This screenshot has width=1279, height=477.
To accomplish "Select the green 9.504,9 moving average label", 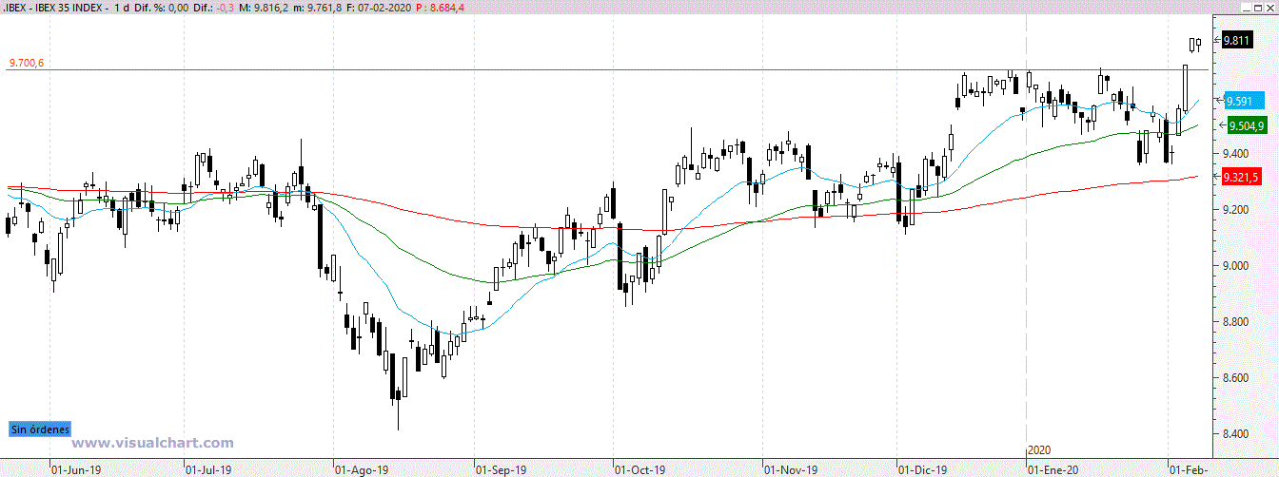I will [1246, 125].
